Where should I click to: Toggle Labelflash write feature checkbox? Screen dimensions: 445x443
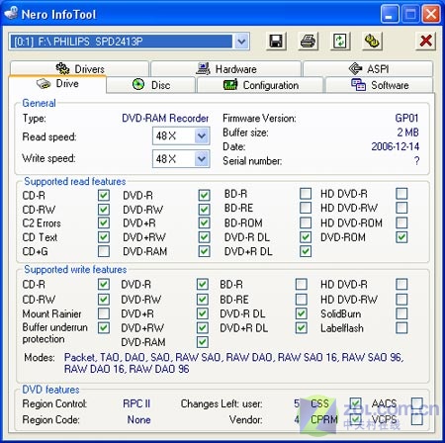401,327
